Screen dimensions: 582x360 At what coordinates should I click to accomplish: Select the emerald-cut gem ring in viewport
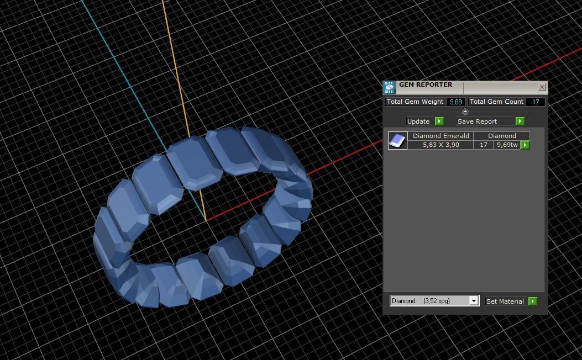pyautogui.click(x=202, y=217)
